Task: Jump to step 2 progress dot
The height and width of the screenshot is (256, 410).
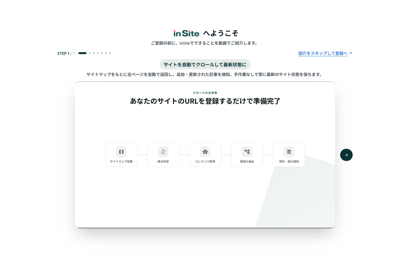Action: (x=90, y=53)
